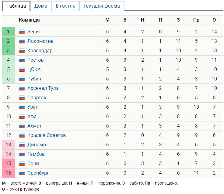Click the flag icon beside Локомотив
Image resolution: width=224 pixels, height=194 pixels.
coord(22,41)
